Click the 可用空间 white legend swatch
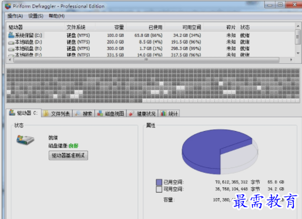 click(159, 189)
